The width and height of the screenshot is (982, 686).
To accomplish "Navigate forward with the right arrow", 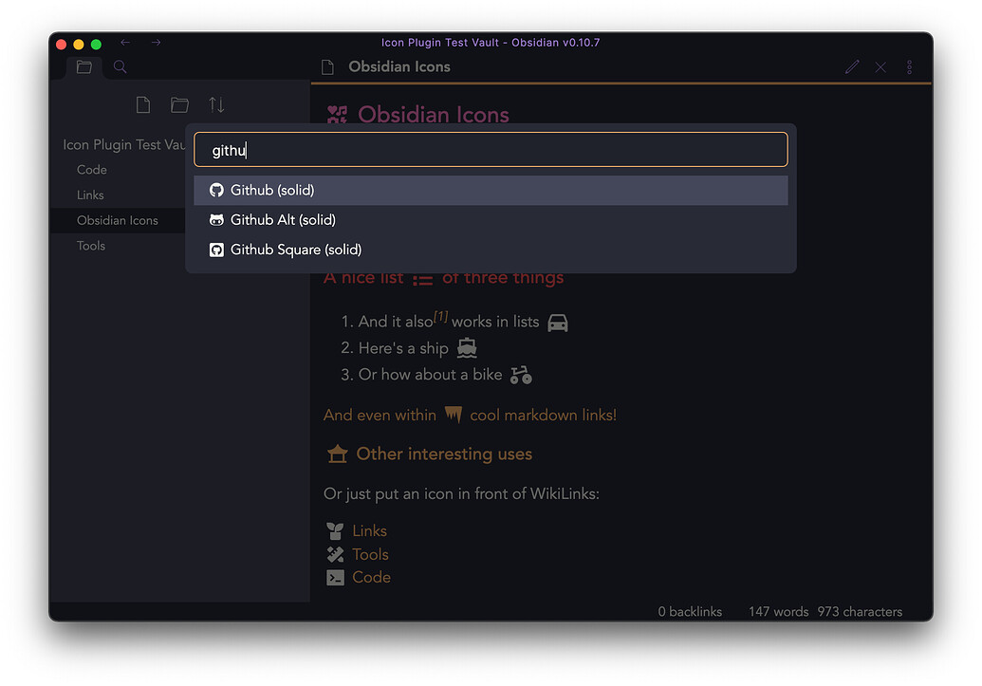I will click(x=155, y=43).
